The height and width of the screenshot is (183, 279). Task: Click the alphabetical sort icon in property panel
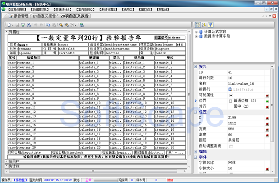(204, 24)
